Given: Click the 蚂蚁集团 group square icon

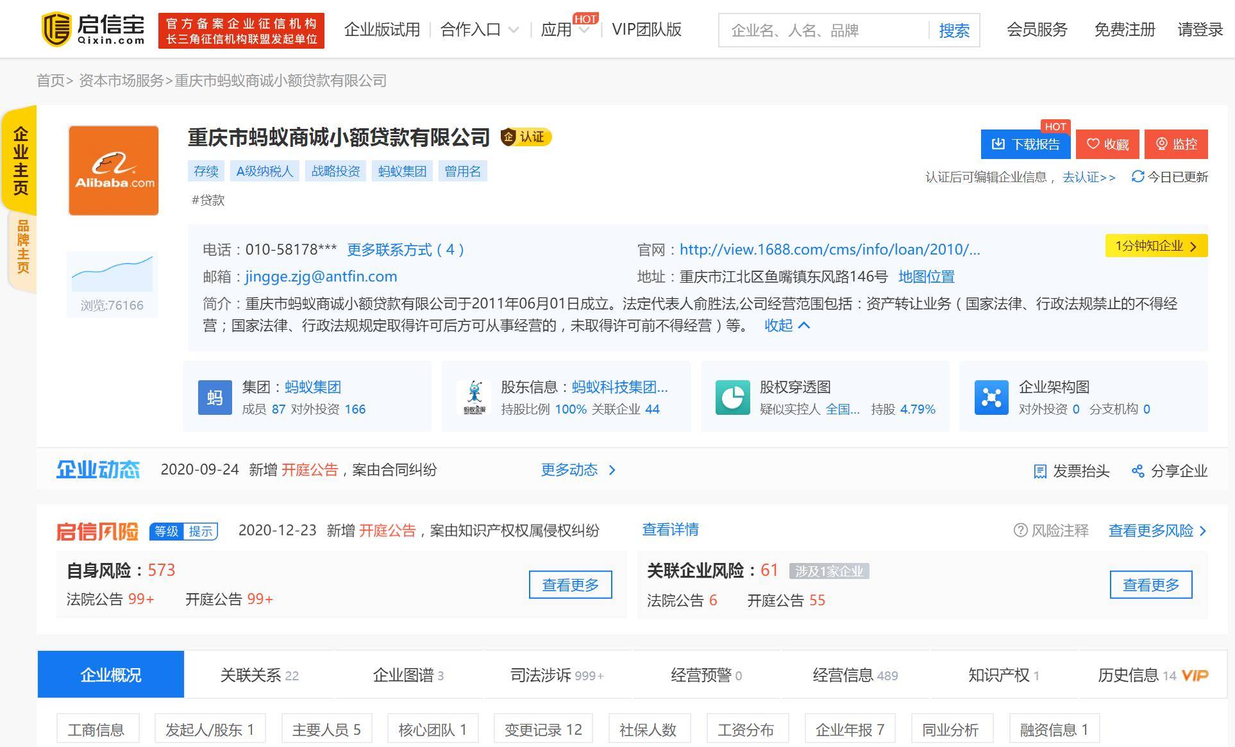Looking at the screenshot, I should [215, 397].
